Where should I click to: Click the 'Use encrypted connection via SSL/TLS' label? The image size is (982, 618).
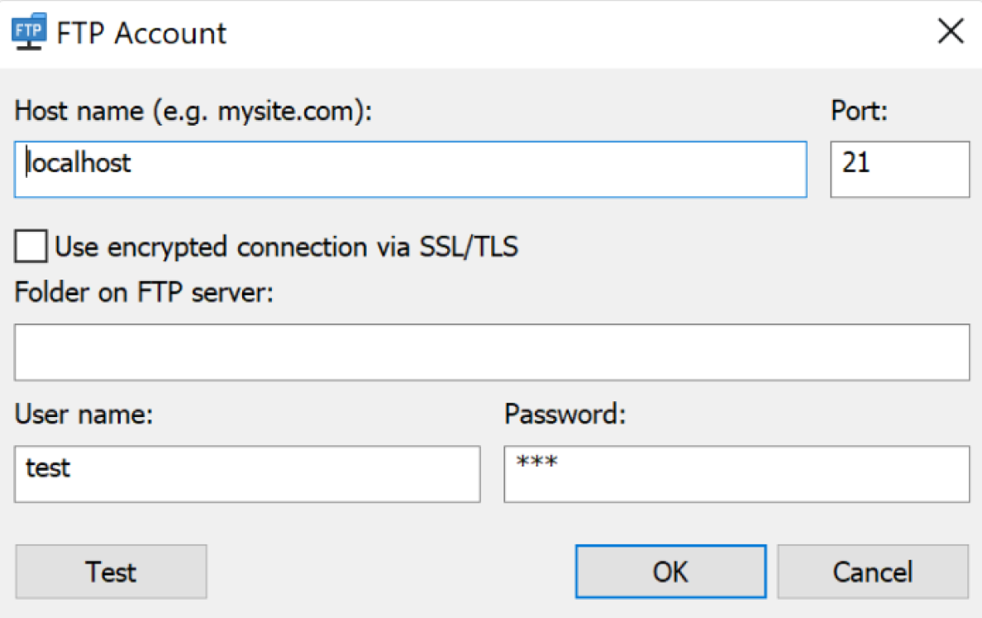(x=286, y=247)
